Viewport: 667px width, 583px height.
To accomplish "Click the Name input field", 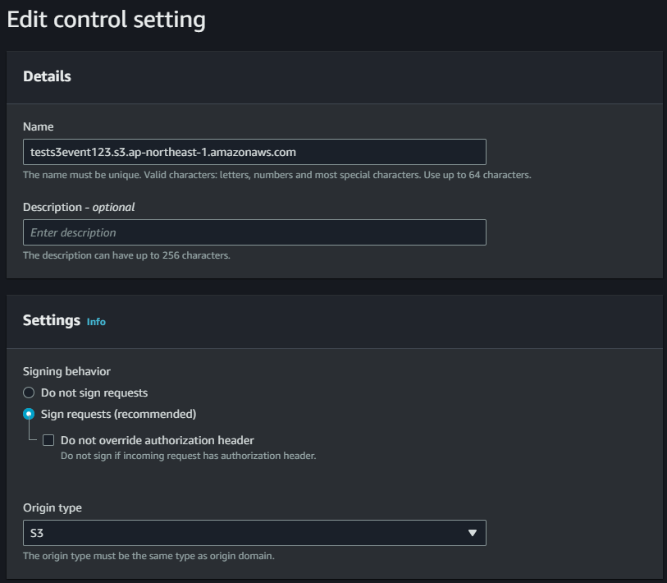I will pos(254,152).
